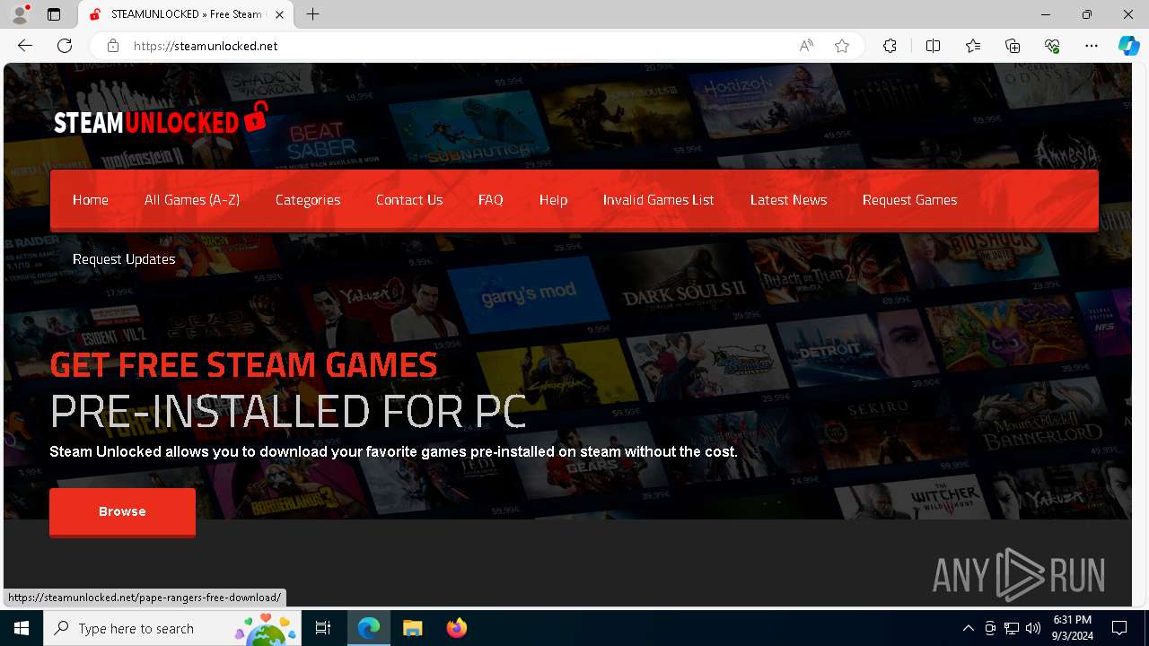Open Favorites list icon

(x=973, y=46)
